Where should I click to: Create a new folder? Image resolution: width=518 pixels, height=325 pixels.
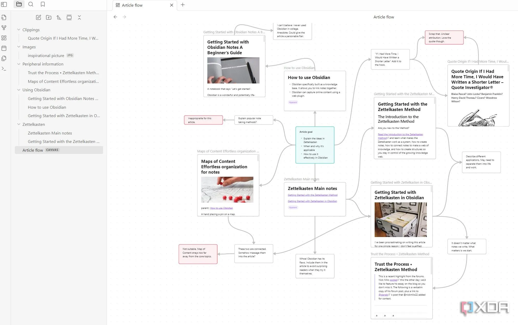(49, 17)
